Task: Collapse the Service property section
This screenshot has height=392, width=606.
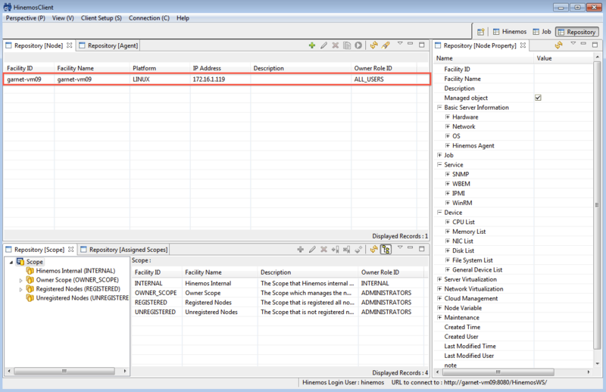Action: [439, 164]
